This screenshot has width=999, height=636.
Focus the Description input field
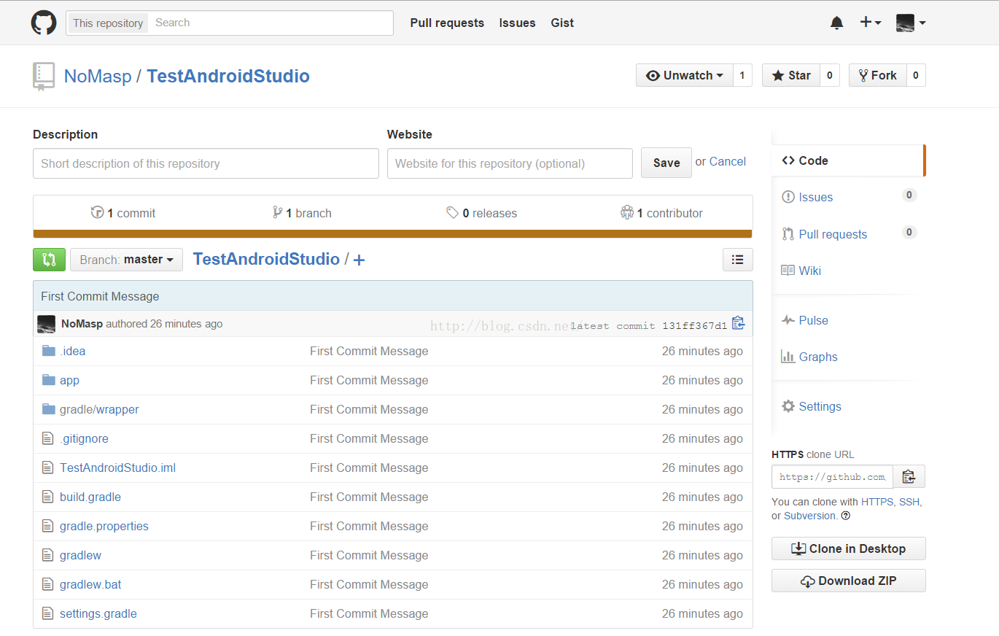tap(206, 163)
